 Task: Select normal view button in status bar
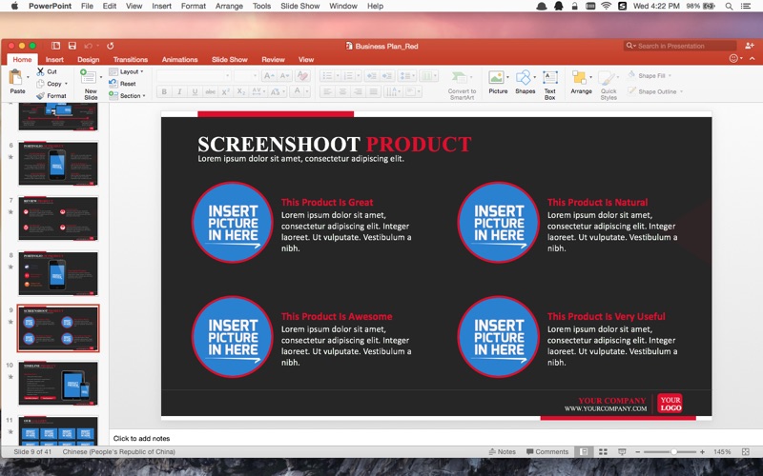584,451
